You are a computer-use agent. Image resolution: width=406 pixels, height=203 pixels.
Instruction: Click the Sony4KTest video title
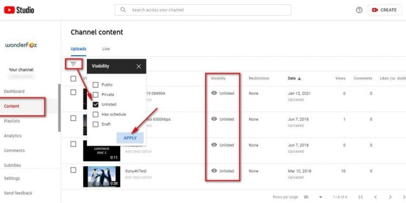click(x=136, y=171)
